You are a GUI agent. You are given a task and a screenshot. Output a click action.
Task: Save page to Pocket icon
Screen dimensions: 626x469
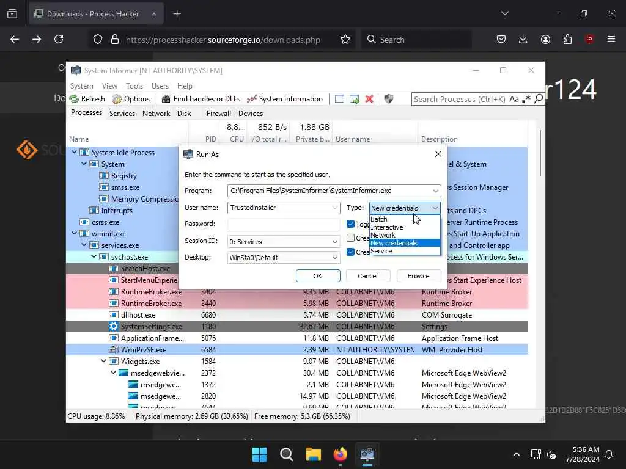click(501, 39)
